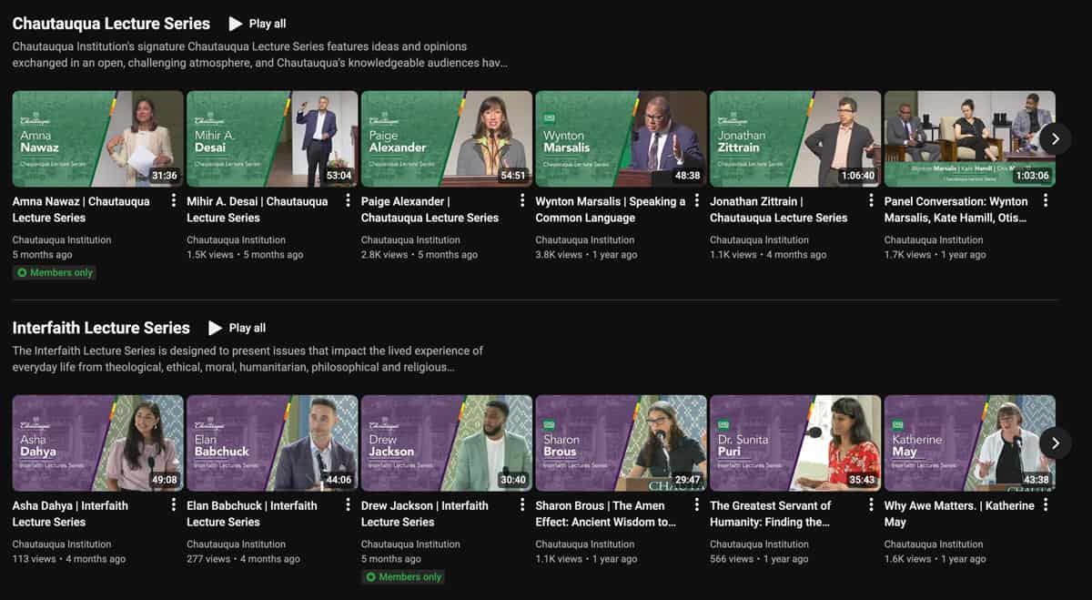Open Elan Babchuck video thumbnail
Screen dimensions: 1092x600
click(272, 443)
